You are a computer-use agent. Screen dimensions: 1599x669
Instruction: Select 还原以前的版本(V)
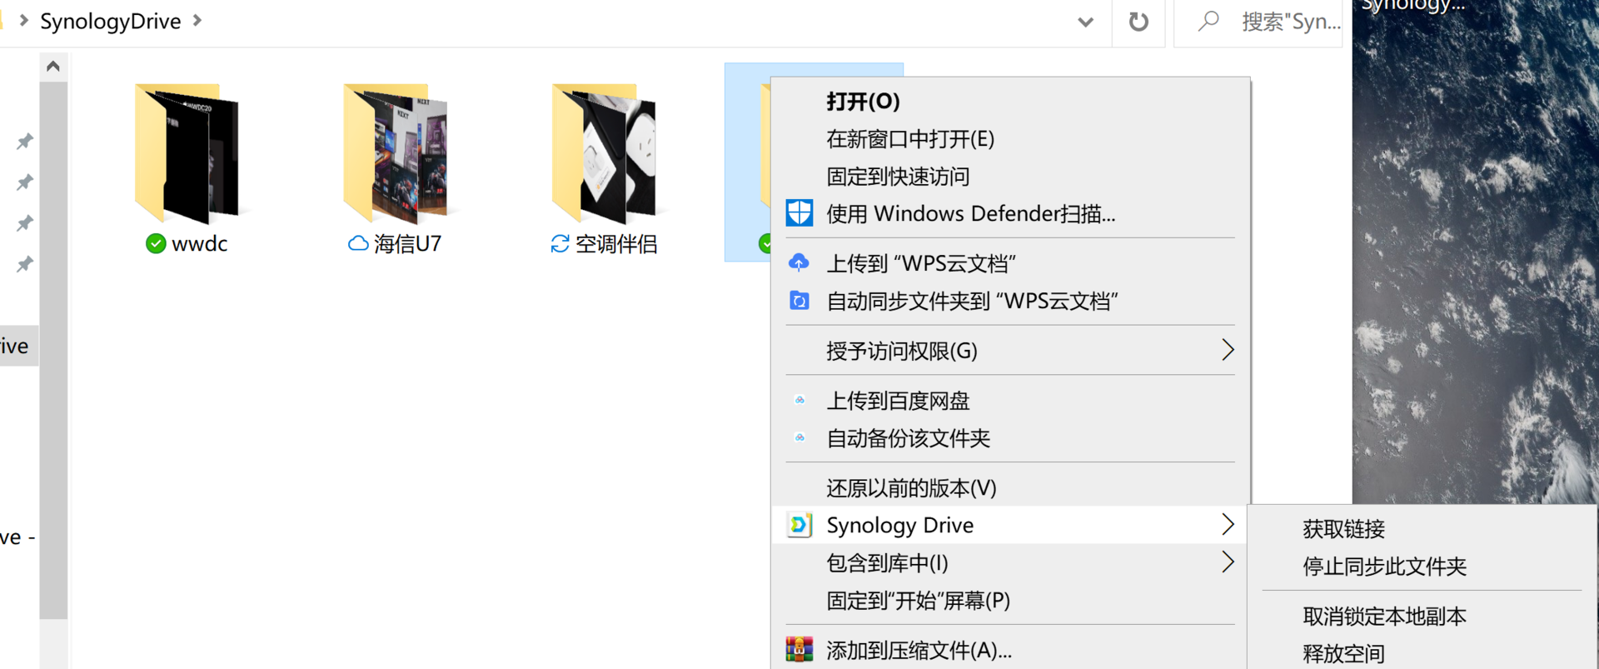point(1010,487)
